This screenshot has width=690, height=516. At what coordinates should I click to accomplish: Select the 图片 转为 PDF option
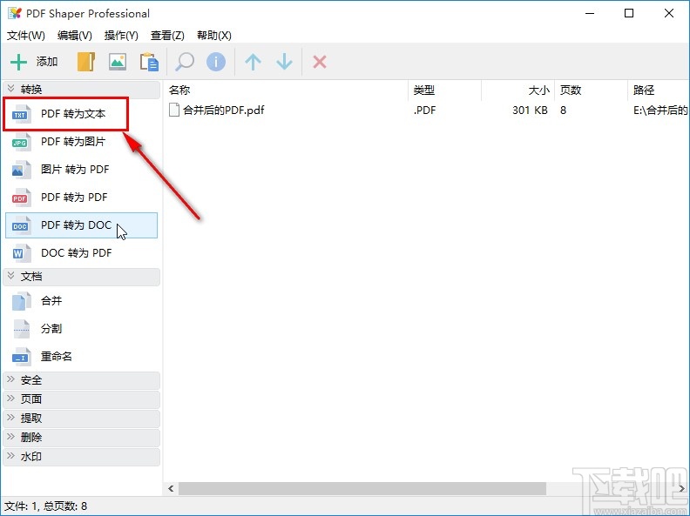pyautogui.click(x=81, y=170)
